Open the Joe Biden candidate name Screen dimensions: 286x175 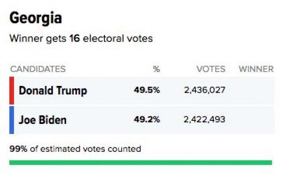43,120
